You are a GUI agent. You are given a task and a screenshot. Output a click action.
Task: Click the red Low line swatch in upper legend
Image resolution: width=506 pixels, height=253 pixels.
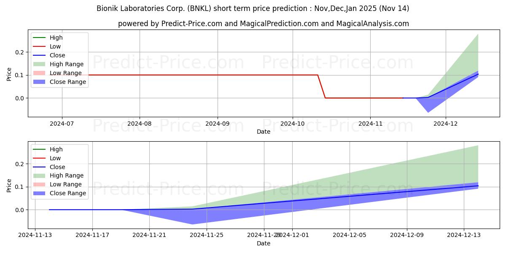[40, 46]
